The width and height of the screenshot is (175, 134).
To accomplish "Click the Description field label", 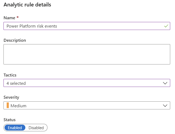I will pos(15,40).
